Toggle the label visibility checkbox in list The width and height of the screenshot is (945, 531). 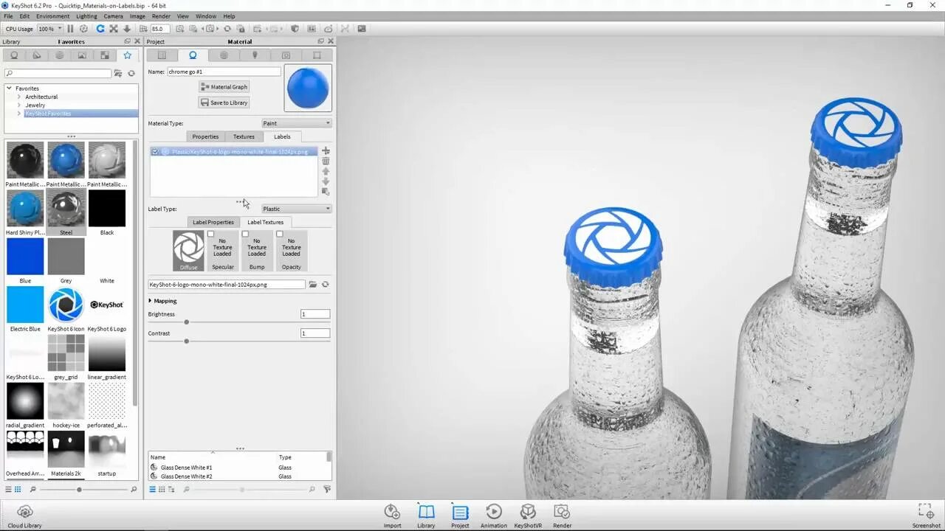point(155,151)
